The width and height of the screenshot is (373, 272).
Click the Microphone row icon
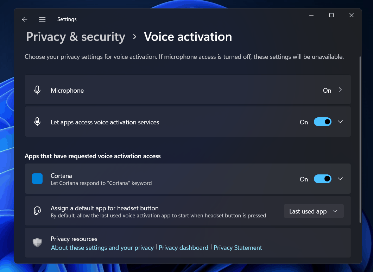point(37,90)
